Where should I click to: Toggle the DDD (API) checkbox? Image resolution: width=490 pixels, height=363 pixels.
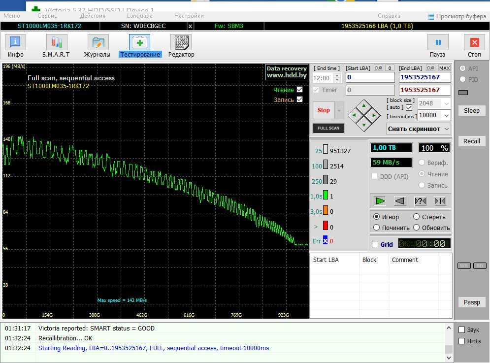point(374,176)
